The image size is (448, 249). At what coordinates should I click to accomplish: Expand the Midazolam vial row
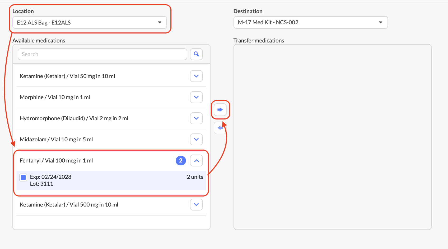click(196, 140)
